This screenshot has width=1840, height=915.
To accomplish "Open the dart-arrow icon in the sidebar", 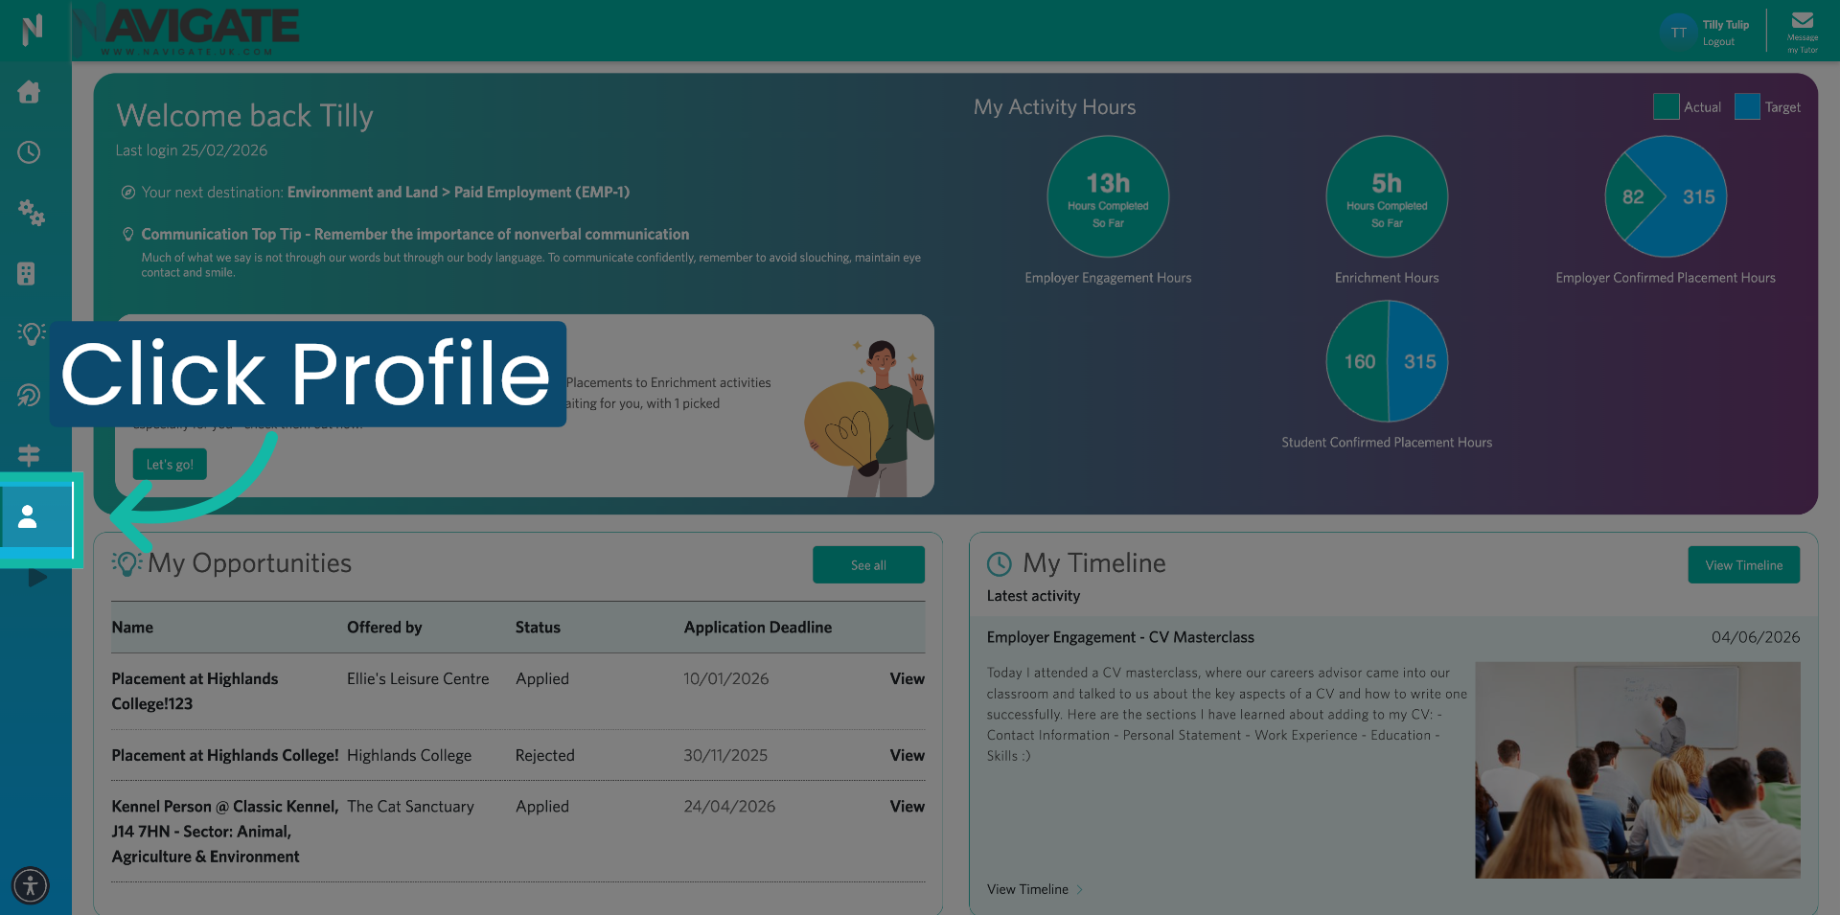I will (x=30, y=394).
